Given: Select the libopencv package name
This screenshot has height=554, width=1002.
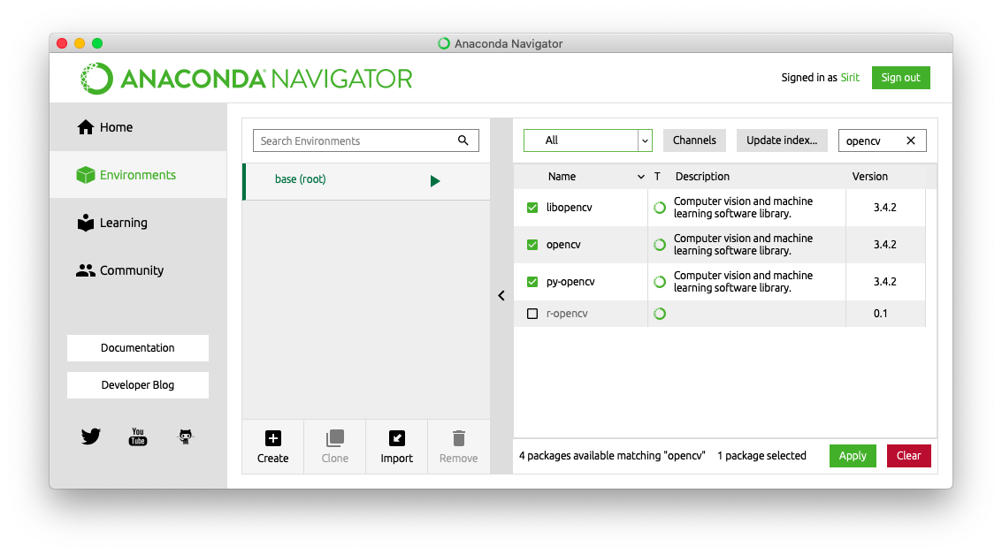Looking at the screenshot, I should point(570,208).
